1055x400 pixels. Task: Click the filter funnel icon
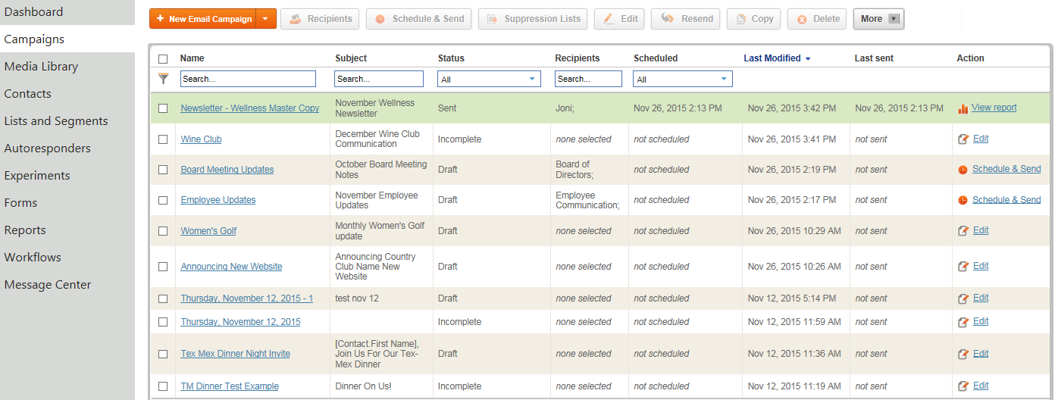point(163,78)
